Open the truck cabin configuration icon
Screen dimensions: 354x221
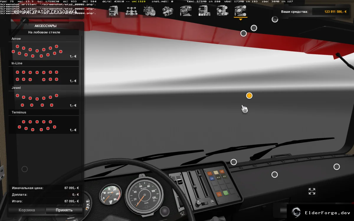point(113,11)
